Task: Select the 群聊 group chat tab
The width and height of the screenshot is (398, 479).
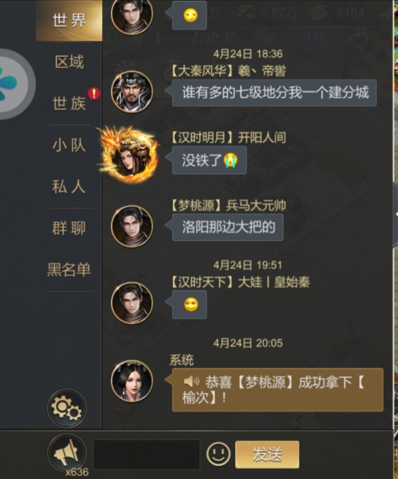Action: click(69, 228)
